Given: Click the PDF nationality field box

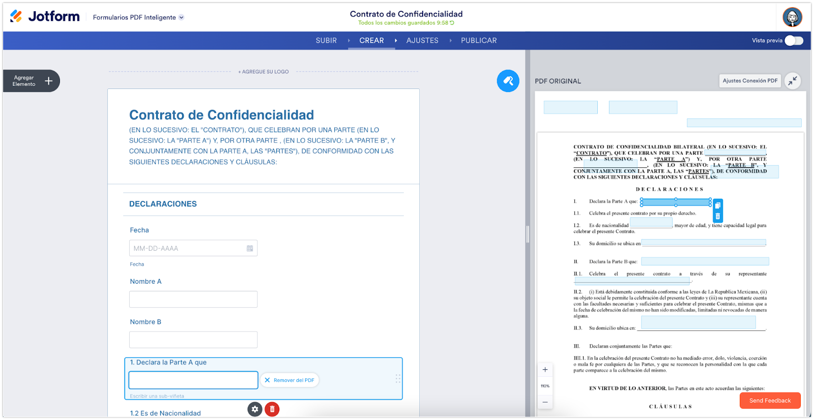Looking at the screenshot, I should click(x=651, y=223).
